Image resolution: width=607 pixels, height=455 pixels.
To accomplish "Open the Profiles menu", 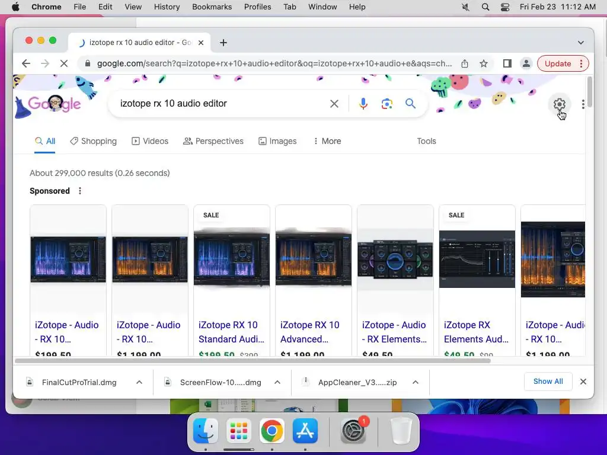I will point(257,7).
